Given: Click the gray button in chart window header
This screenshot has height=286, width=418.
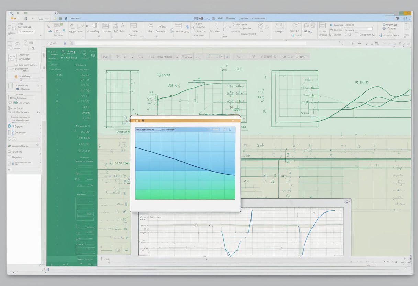Looking at the screenshot, I should point(216,130).
